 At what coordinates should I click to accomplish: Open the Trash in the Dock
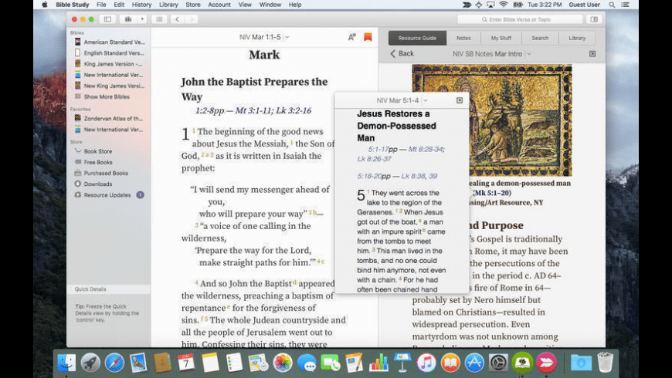(x=605, y=363)
